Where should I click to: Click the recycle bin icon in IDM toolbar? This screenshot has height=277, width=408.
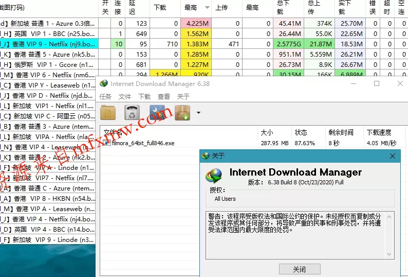pos(132,113)
